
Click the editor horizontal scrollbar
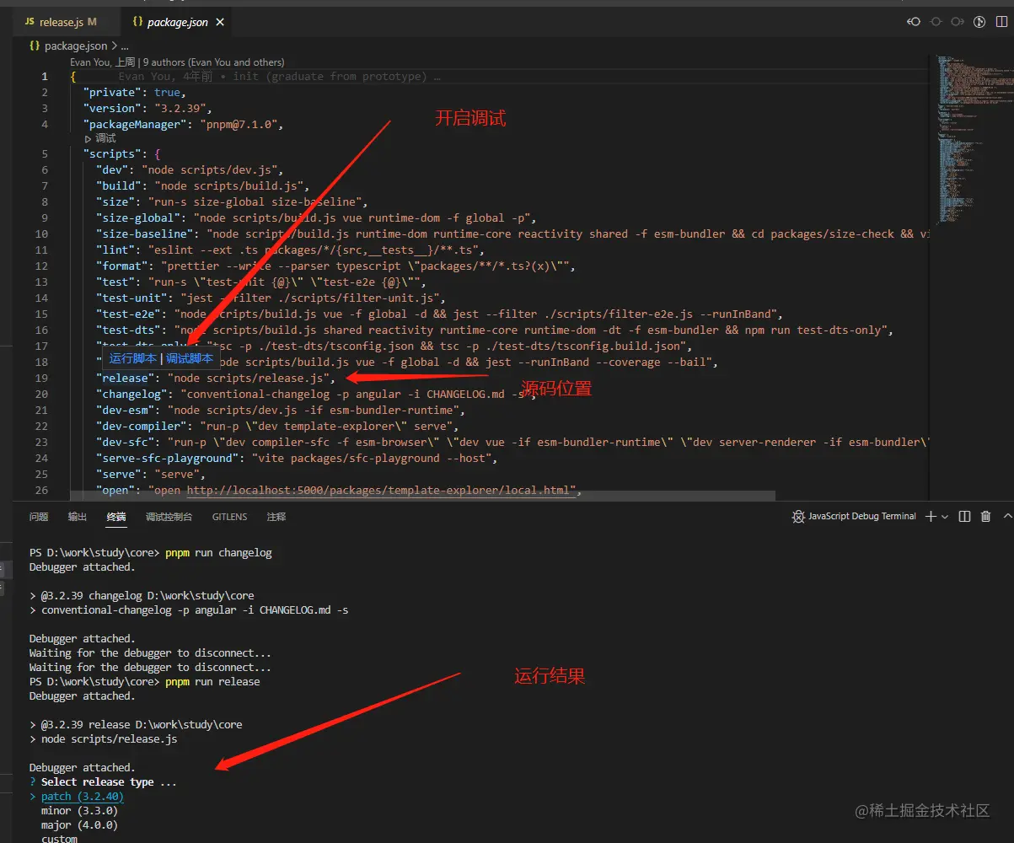[422, 496]
